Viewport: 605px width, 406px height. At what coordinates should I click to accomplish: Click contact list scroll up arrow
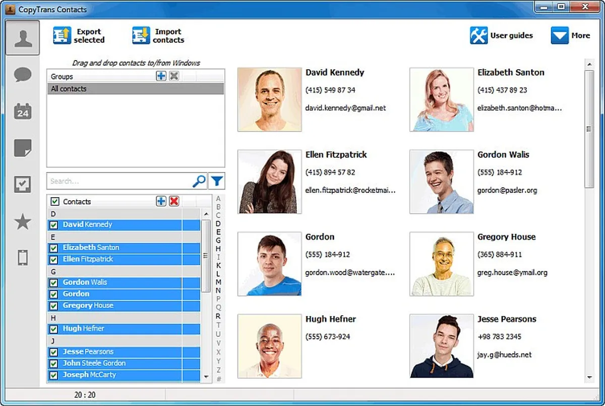click(206, 214)
